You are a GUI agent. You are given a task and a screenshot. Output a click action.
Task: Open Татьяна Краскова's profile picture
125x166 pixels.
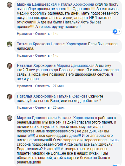(x=10, y=44)
